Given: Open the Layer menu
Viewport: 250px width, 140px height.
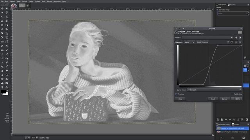Looking at the screenshot, I should point(31,2).
